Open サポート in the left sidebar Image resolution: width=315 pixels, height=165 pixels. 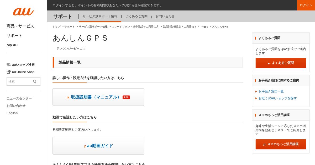[14, 36]
